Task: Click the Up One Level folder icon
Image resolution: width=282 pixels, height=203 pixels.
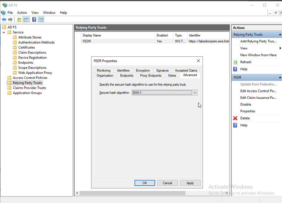Action: click(x=19, y=19)
